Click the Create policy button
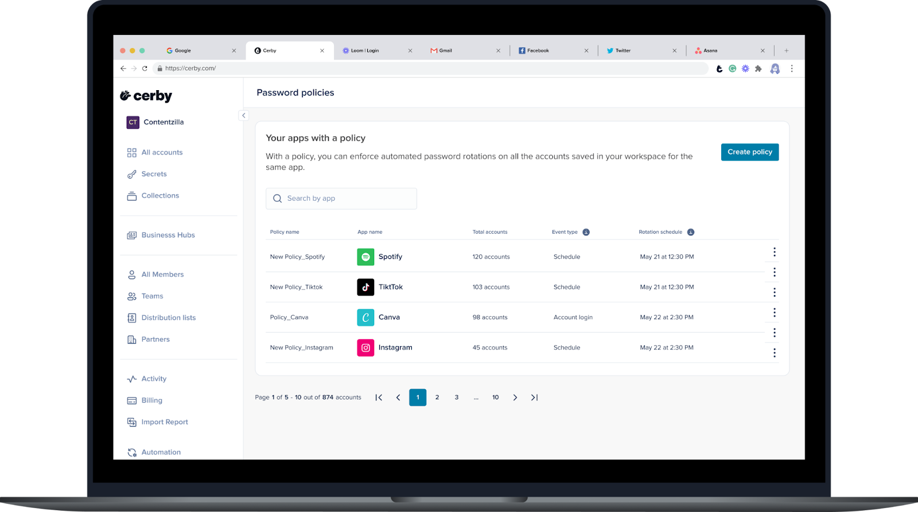The width and height of the screenshot is (918, 512). tap(750, 152)
